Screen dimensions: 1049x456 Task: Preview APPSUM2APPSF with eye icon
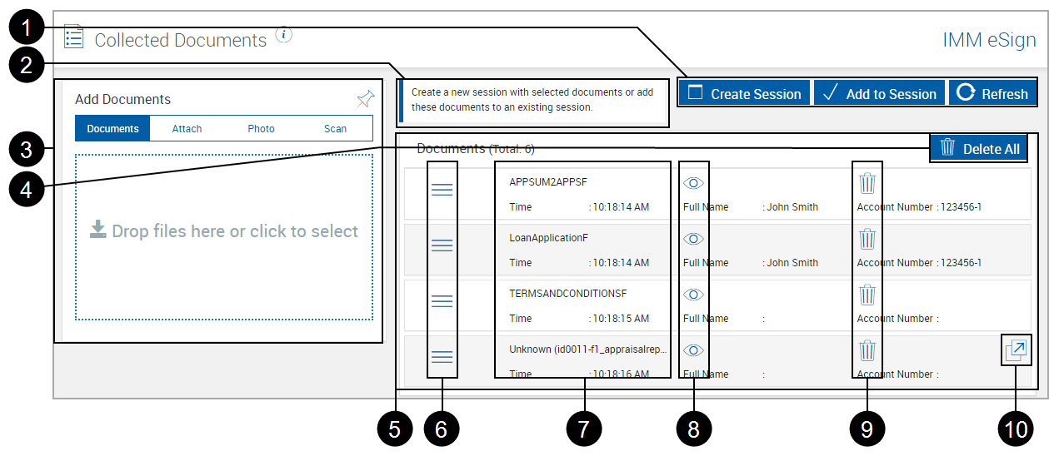[x=693, y=183]
